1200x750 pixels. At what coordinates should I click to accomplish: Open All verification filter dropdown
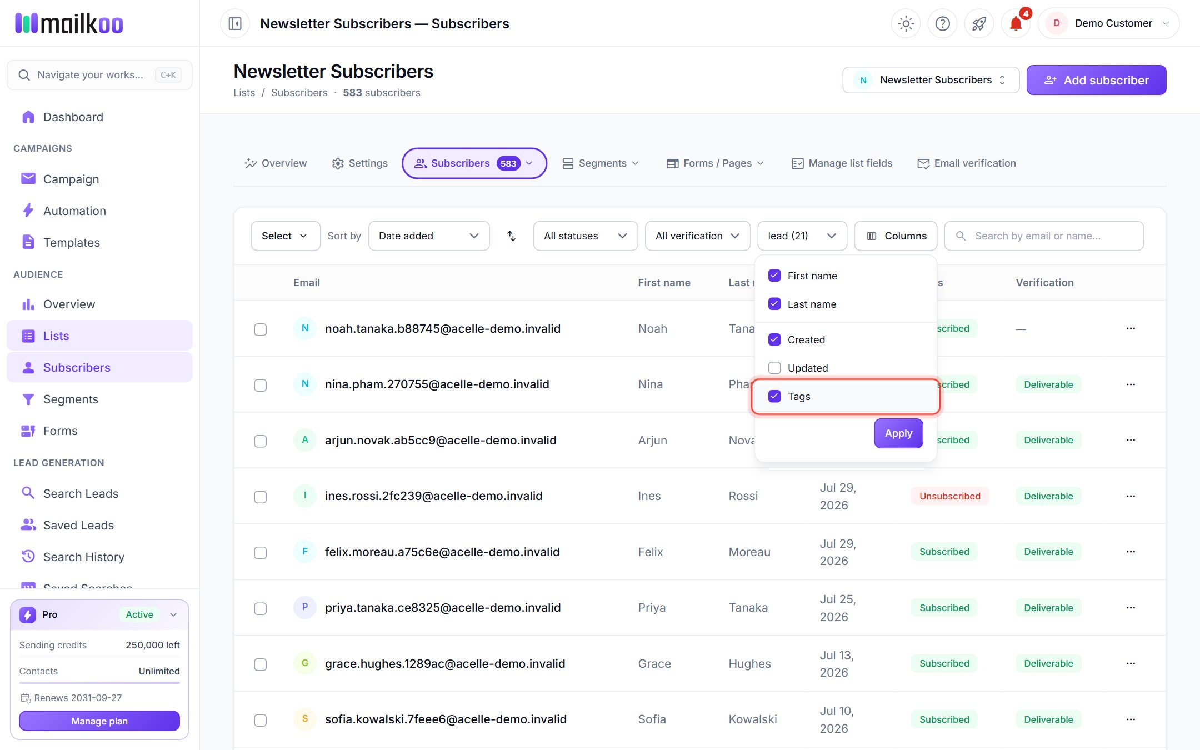tap(697, 236)
